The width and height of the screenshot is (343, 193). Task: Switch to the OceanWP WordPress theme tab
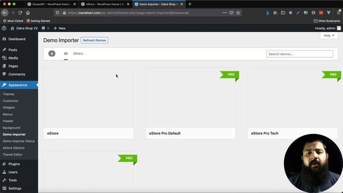click(x=51, y=4)
